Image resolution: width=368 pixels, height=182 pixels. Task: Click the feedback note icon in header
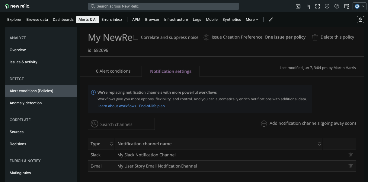coord(347,6)
